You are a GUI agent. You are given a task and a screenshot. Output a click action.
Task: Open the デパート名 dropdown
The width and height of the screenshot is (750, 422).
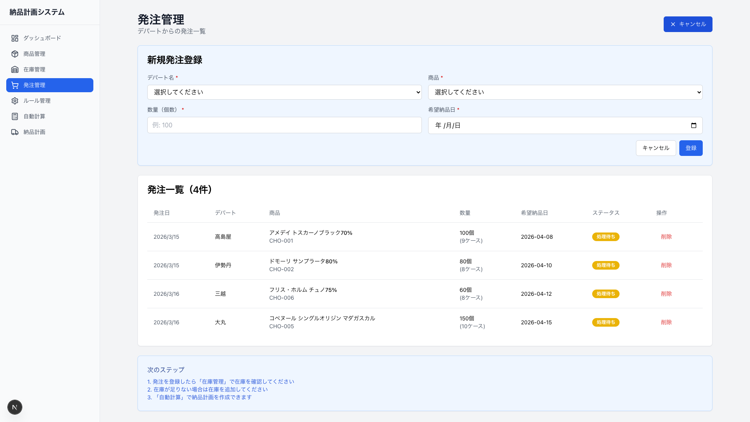(284, 92)
